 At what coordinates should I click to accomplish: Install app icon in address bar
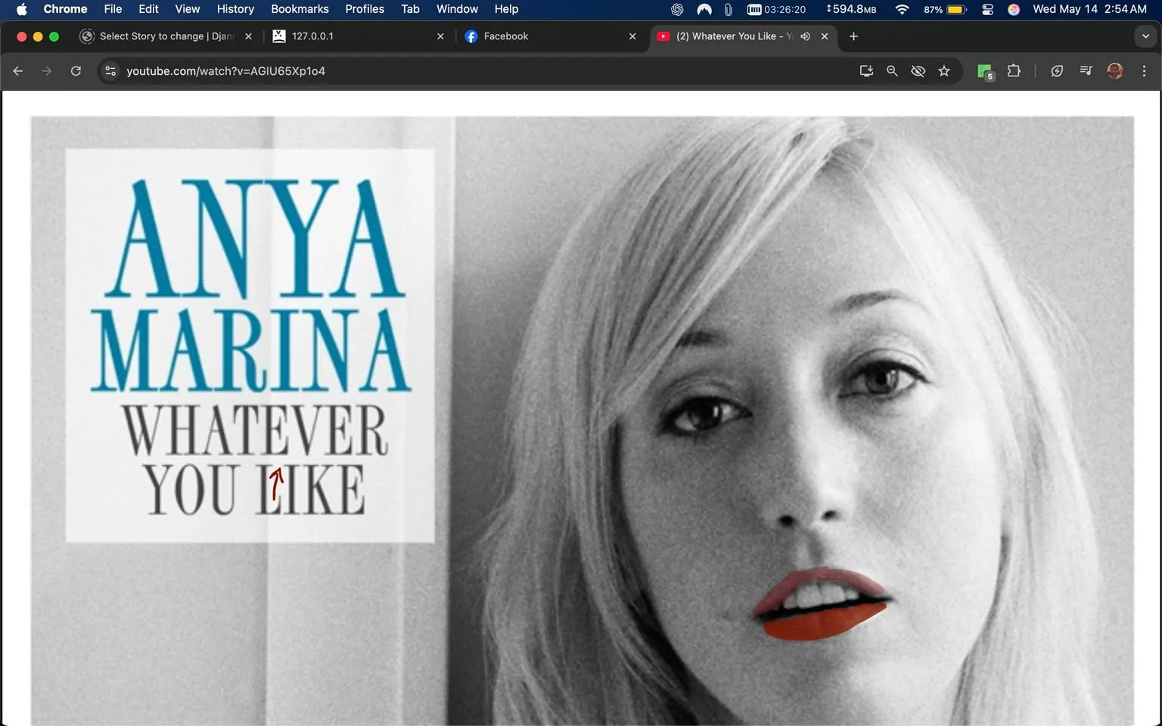866,71
